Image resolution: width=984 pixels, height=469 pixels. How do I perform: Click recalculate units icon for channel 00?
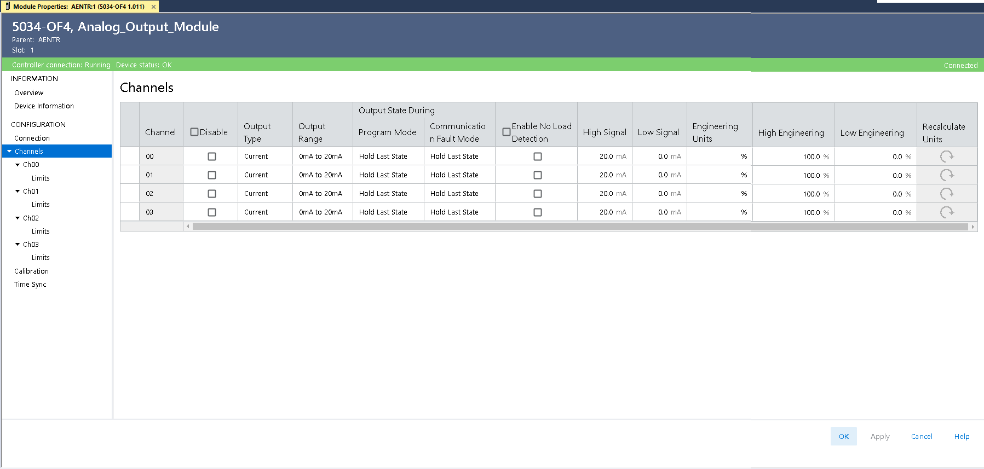click(x=947, y=157)
